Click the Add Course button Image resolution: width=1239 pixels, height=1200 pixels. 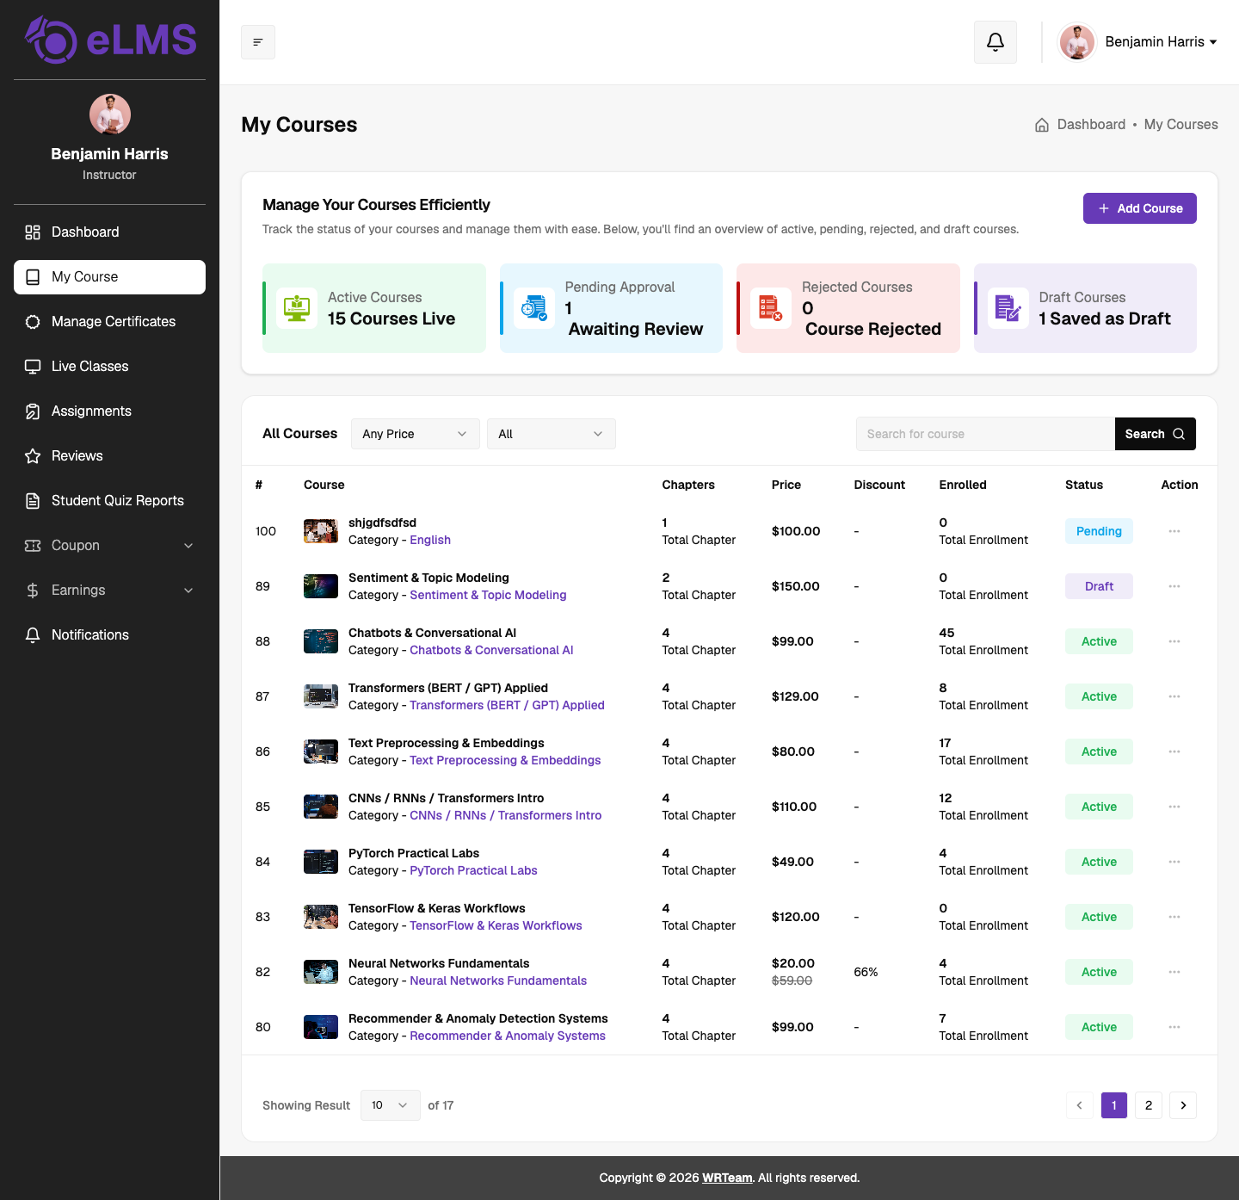(1140, 208)
